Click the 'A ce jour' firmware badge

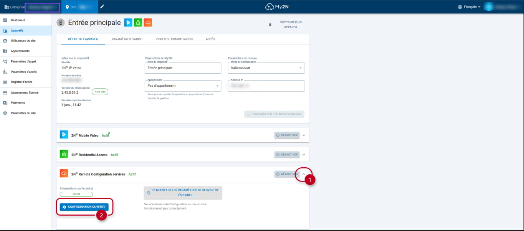100,92
